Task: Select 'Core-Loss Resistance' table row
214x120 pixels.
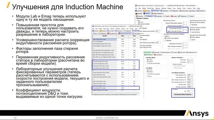Action: (x=116, y=41)
